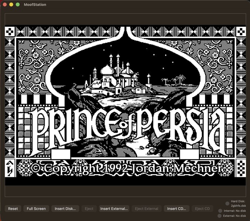Click the External disk status indicator light
Screen dimensions: 250x221
point(220,216)
